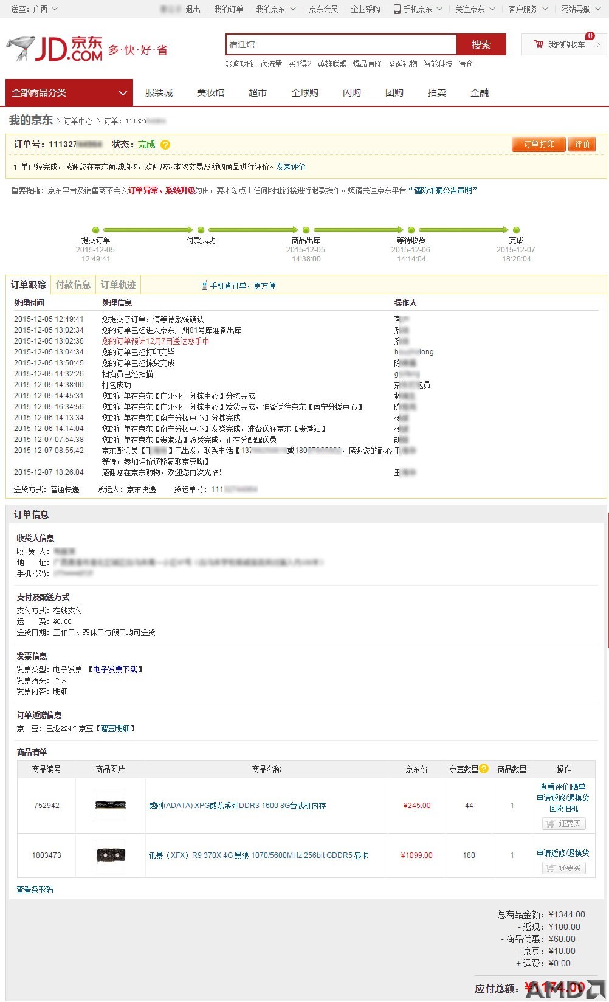
Task: Click the red 搜索 search button
Action: (x=481, y=44)
